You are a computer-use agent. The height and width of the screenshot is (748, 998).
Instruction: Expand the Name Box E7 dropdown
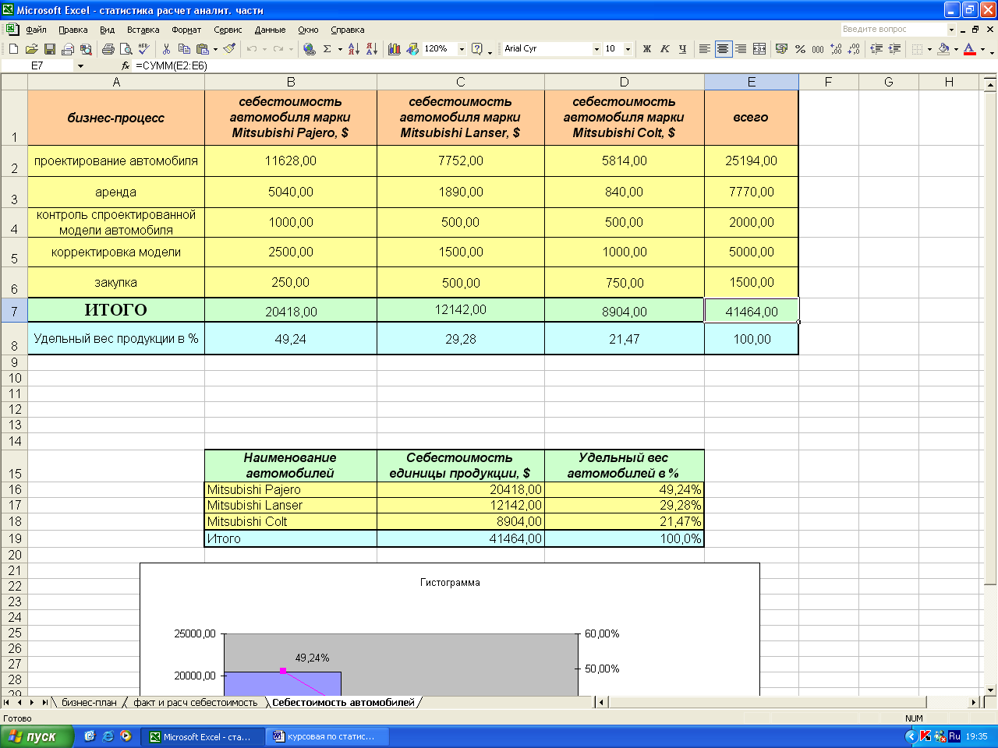pos(80,66)
